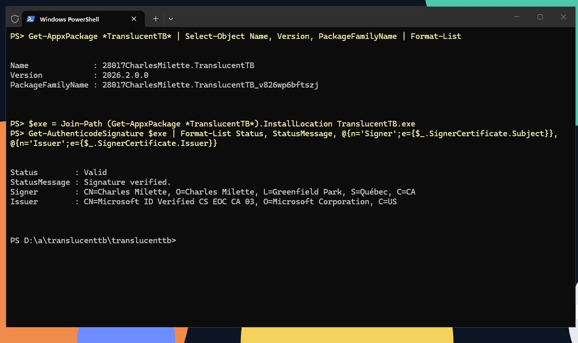Click the PackageFamilyName value ending in v826wp6bftszj
The height and width of the screenshot is (343, 578).
[x=210, y=85]
